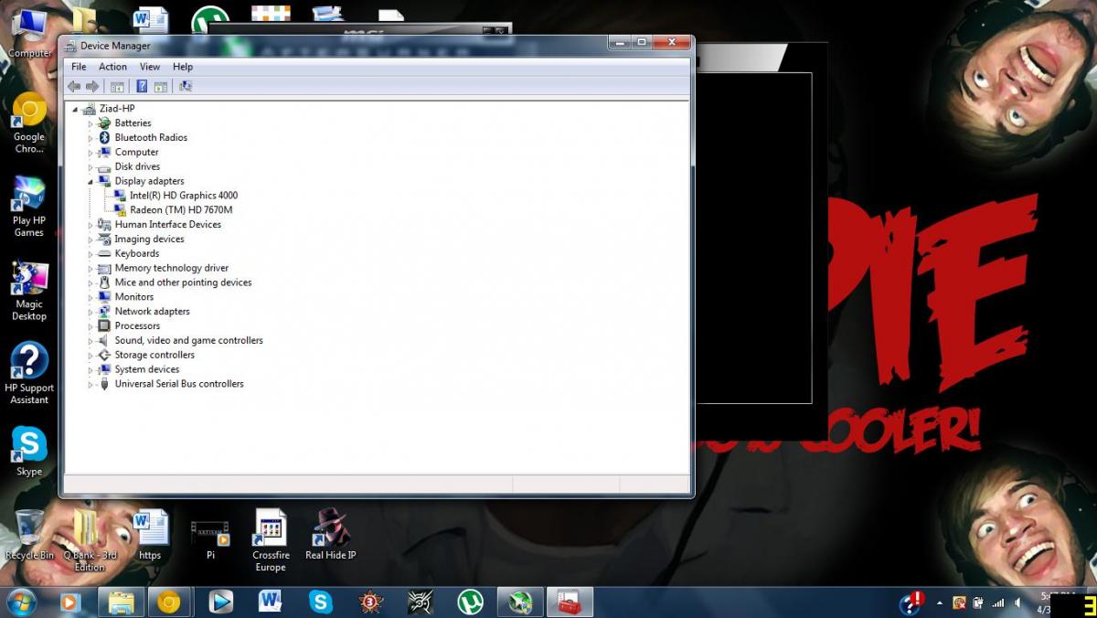Image resolution: width=1097 pixels, height=618 pixels.
Task: Select Mice and other pointing devices
Action: [x=183, y=282]
